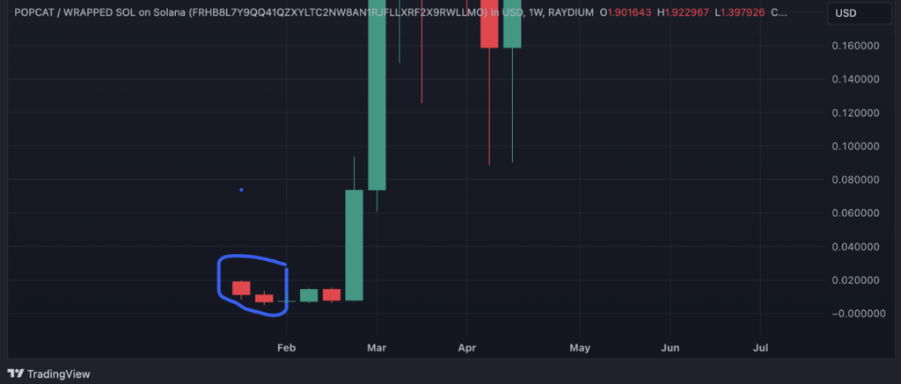Click the 0.120000 price axis label
The image size is (901, 384).
click(855, 112)
